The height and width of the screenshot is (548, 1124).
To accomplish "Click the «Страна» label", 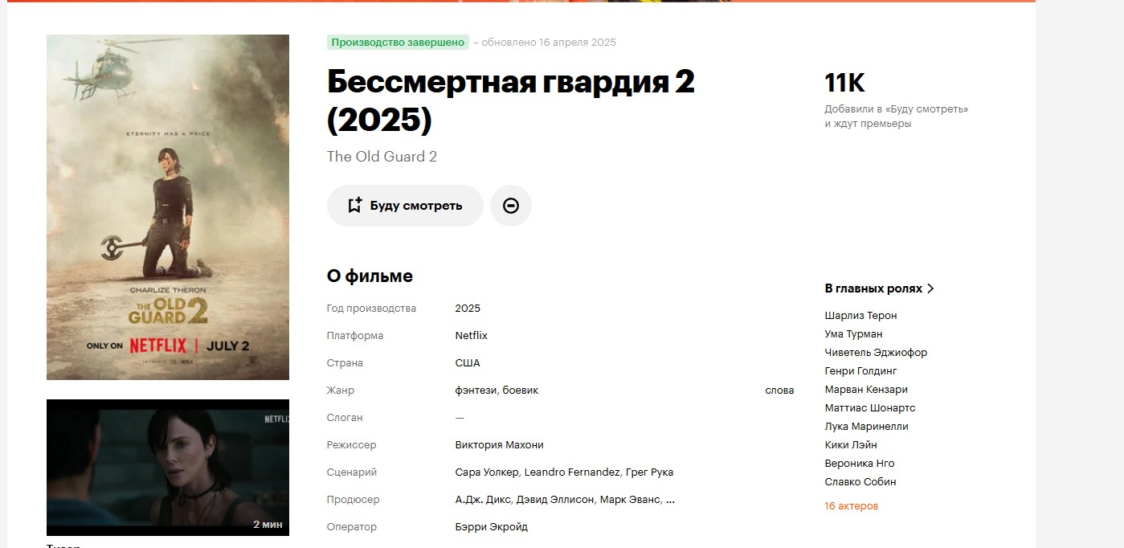I will [x=345, y=363].
